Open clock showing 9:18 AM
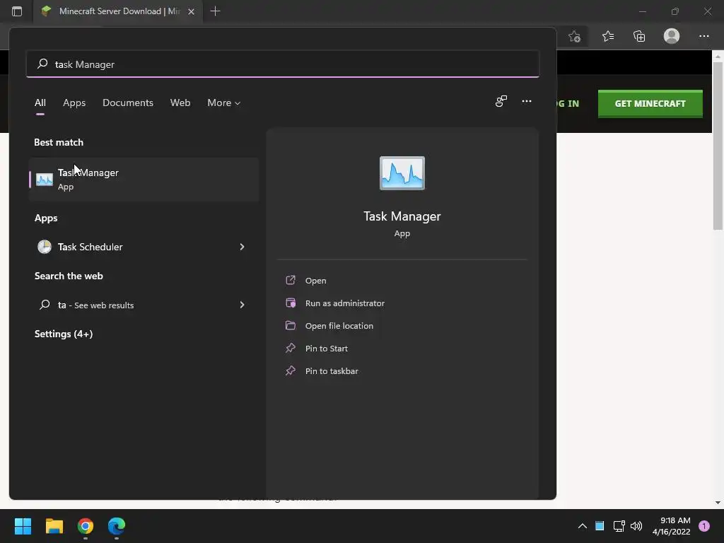This screenshot has height=543, width=724. click(x=672, y=526)
